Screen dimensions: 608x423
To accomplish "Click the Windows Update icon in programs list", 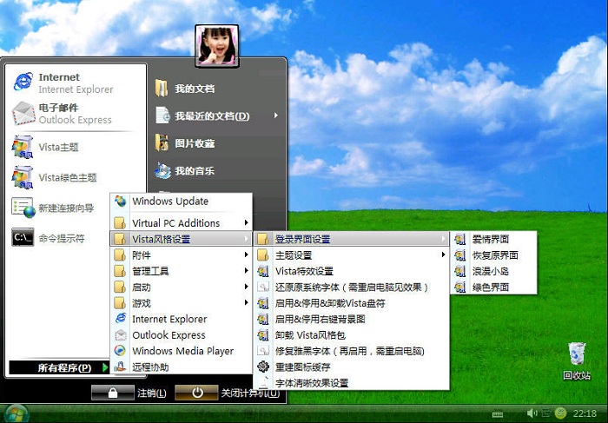I will (121, 202).
